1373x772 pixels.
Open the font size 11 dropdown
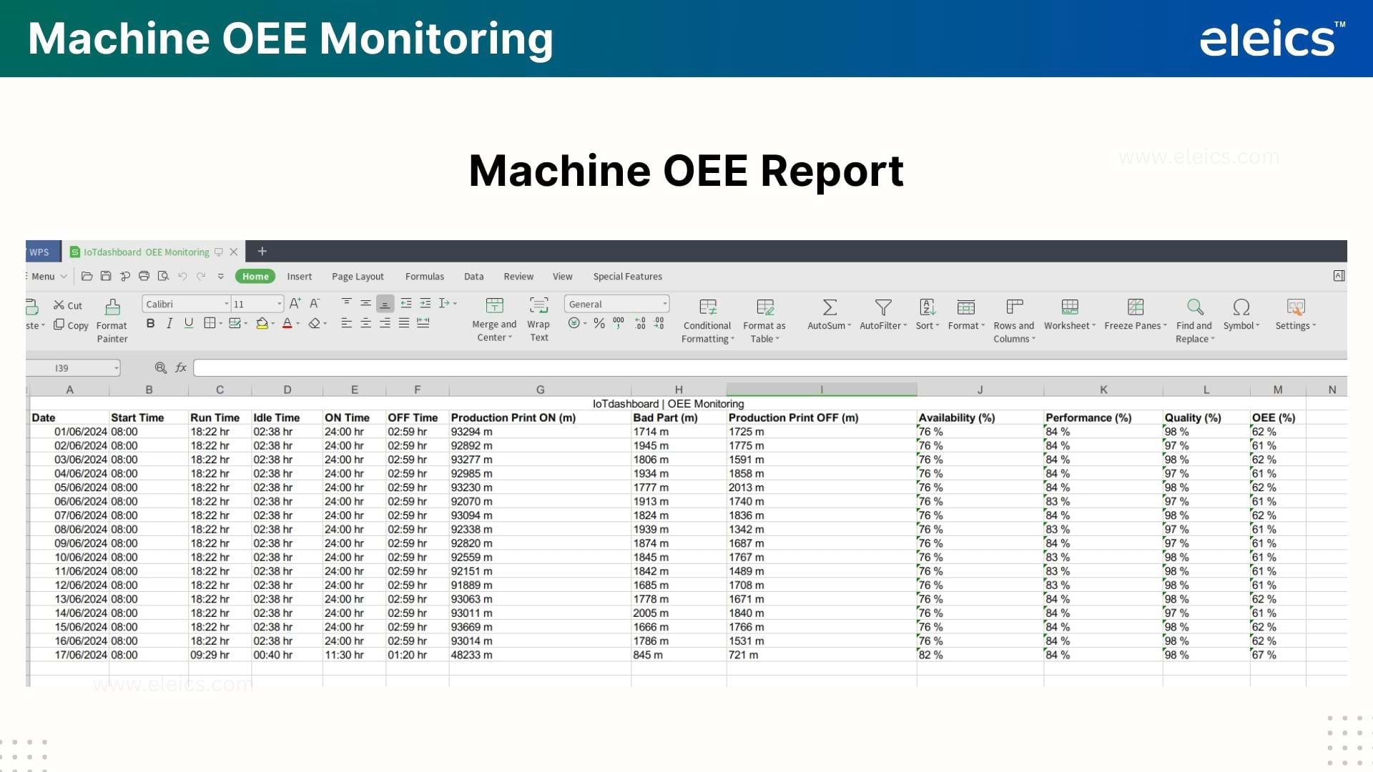point(279,304)
